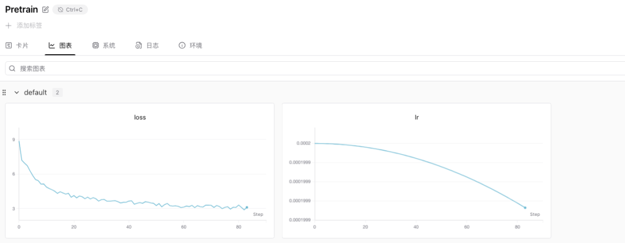625x243 pixels.
Task: Grab the default section drag handle
Action: 4,93
